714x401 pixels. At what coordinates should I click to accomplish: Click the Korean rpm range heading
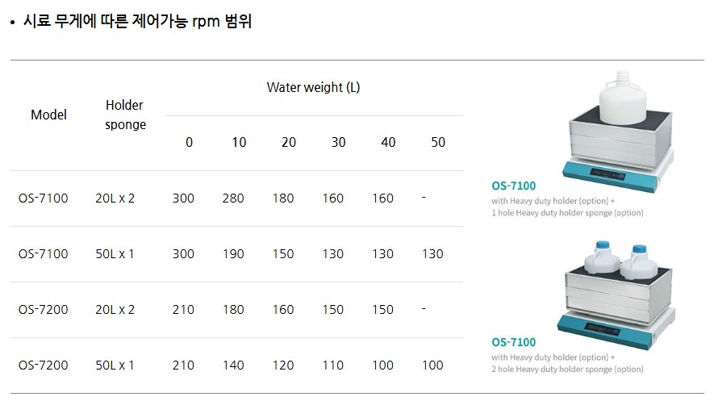click(x=137, y=22)
